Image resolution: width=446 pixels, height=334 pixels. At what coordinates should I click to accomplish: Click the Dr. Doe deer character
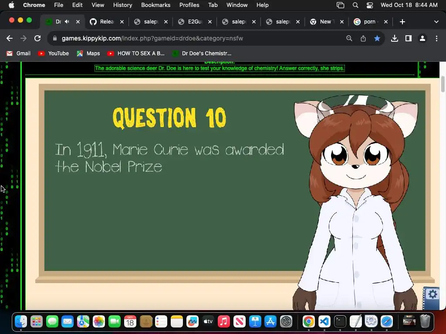tap(355, 203)
